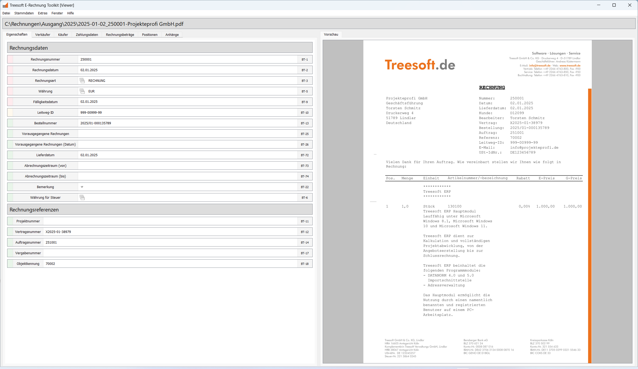
Task: Click the Treesoft.de logo in preview
Action: pyautogui.click(x=420, y=65)
